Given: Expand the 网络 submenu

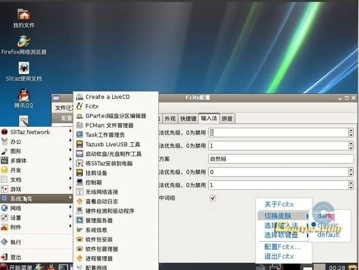Looking at the screenshot, I should (x=36, y=208).
